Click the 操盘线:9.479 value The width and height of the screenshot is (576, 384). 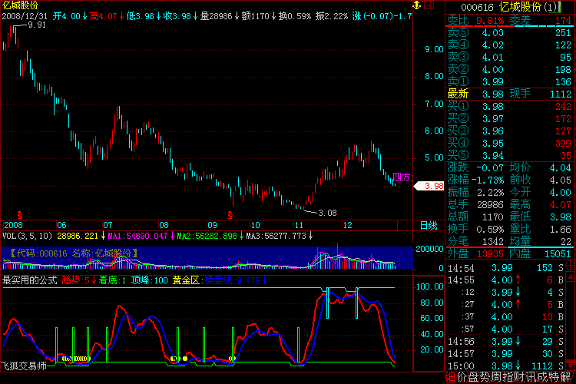(233, 280)
